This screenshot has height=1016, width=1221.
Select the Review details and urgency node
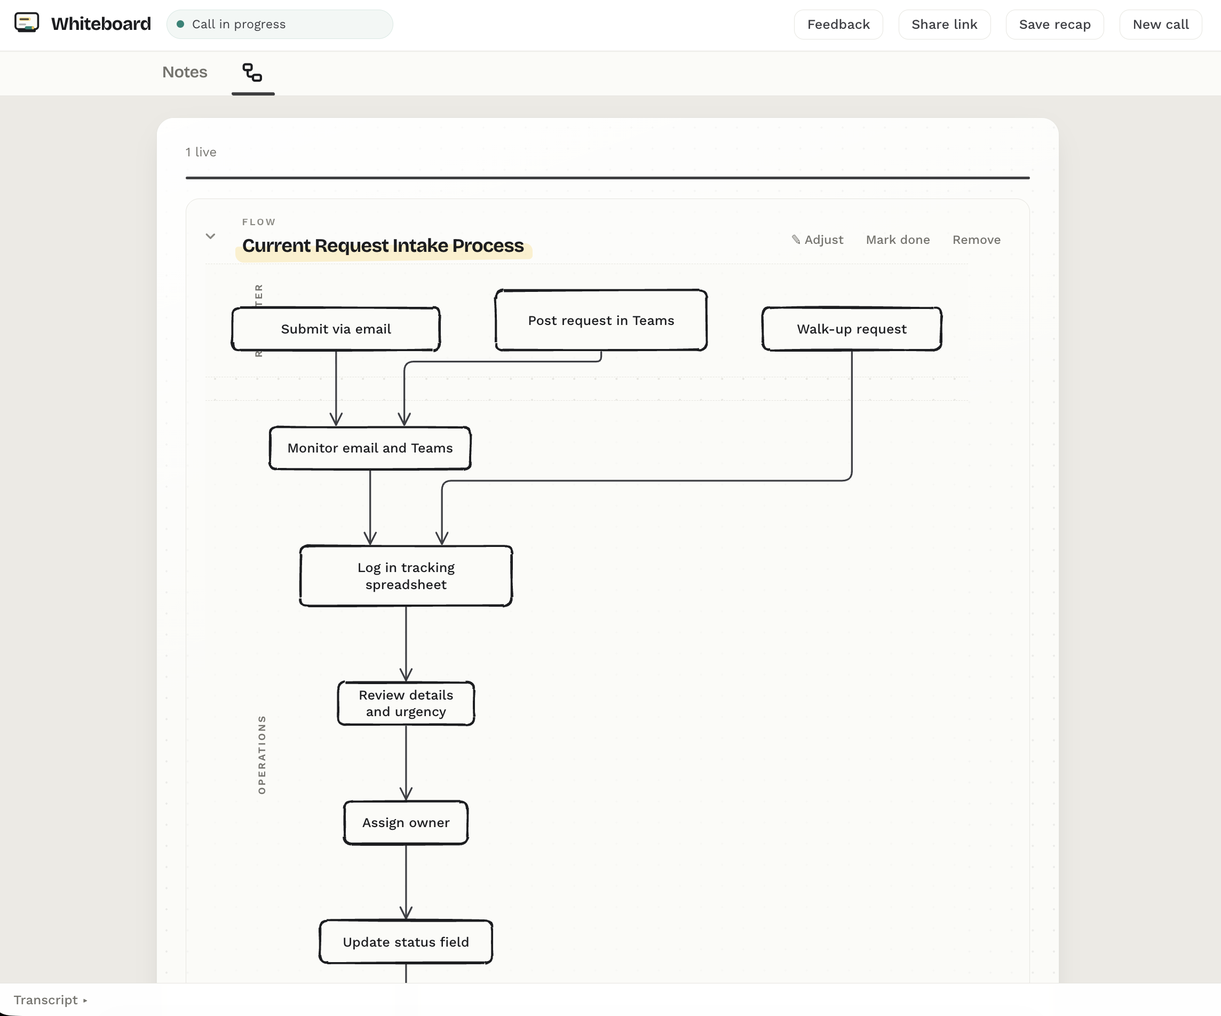pos(406,703)
